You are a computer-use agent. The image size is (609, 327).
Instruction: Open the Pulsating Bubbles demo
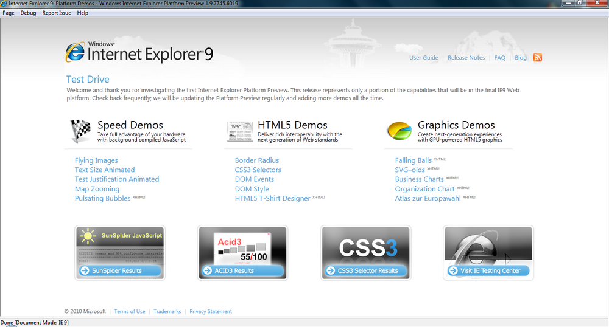(x=102, y=198)
